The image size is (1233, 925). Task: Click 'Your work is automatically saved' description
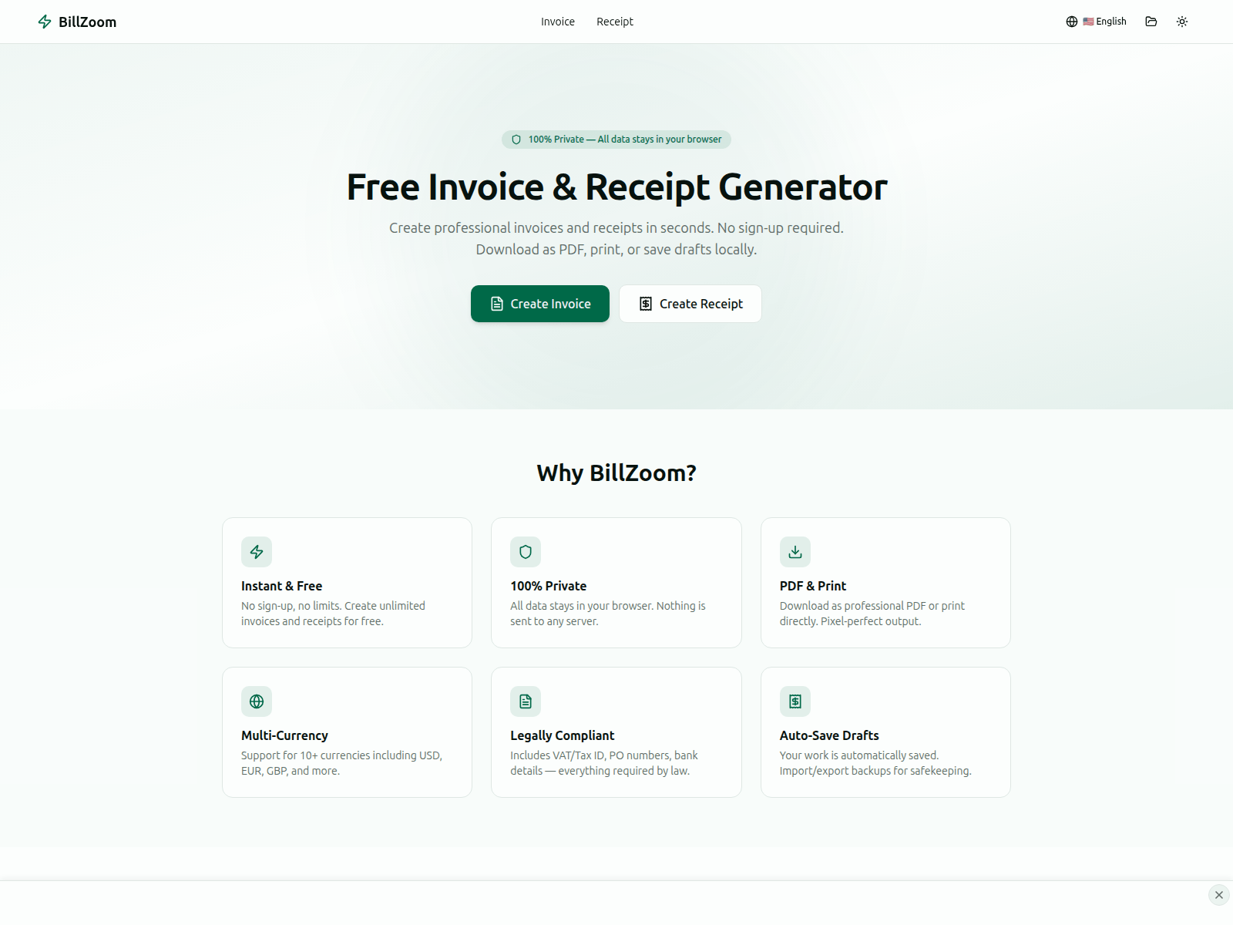coord(875,763)
